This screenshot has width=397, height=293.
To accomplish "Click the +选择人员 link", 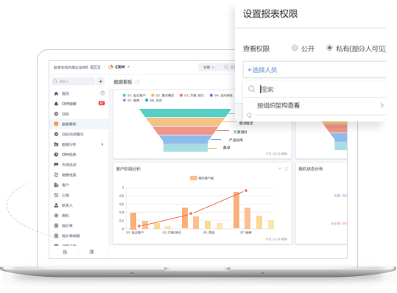I will pos(262,70).
